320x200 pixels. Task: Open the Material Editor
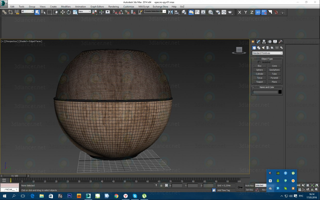211,12
